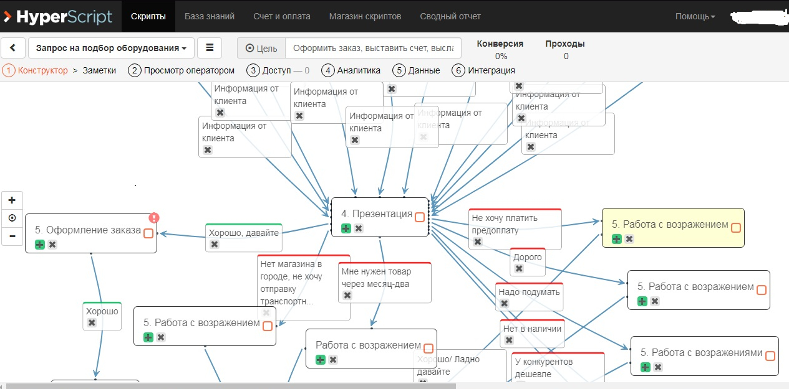Click the "Цель" button
Viewport: 789px width, 389px height.
[x=261, y=47]
